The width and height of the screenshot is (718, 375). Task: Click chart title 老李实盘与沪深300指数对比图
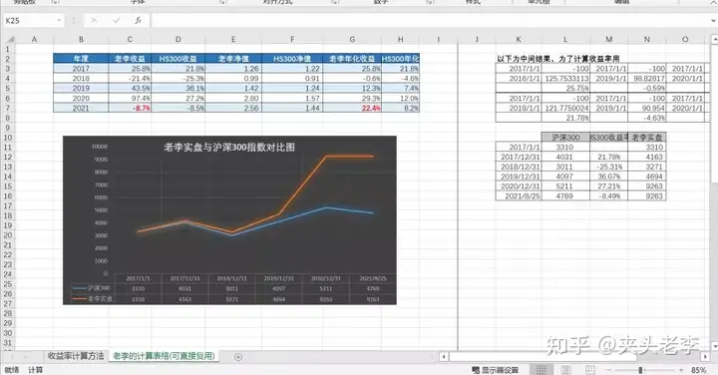[229, 148]
